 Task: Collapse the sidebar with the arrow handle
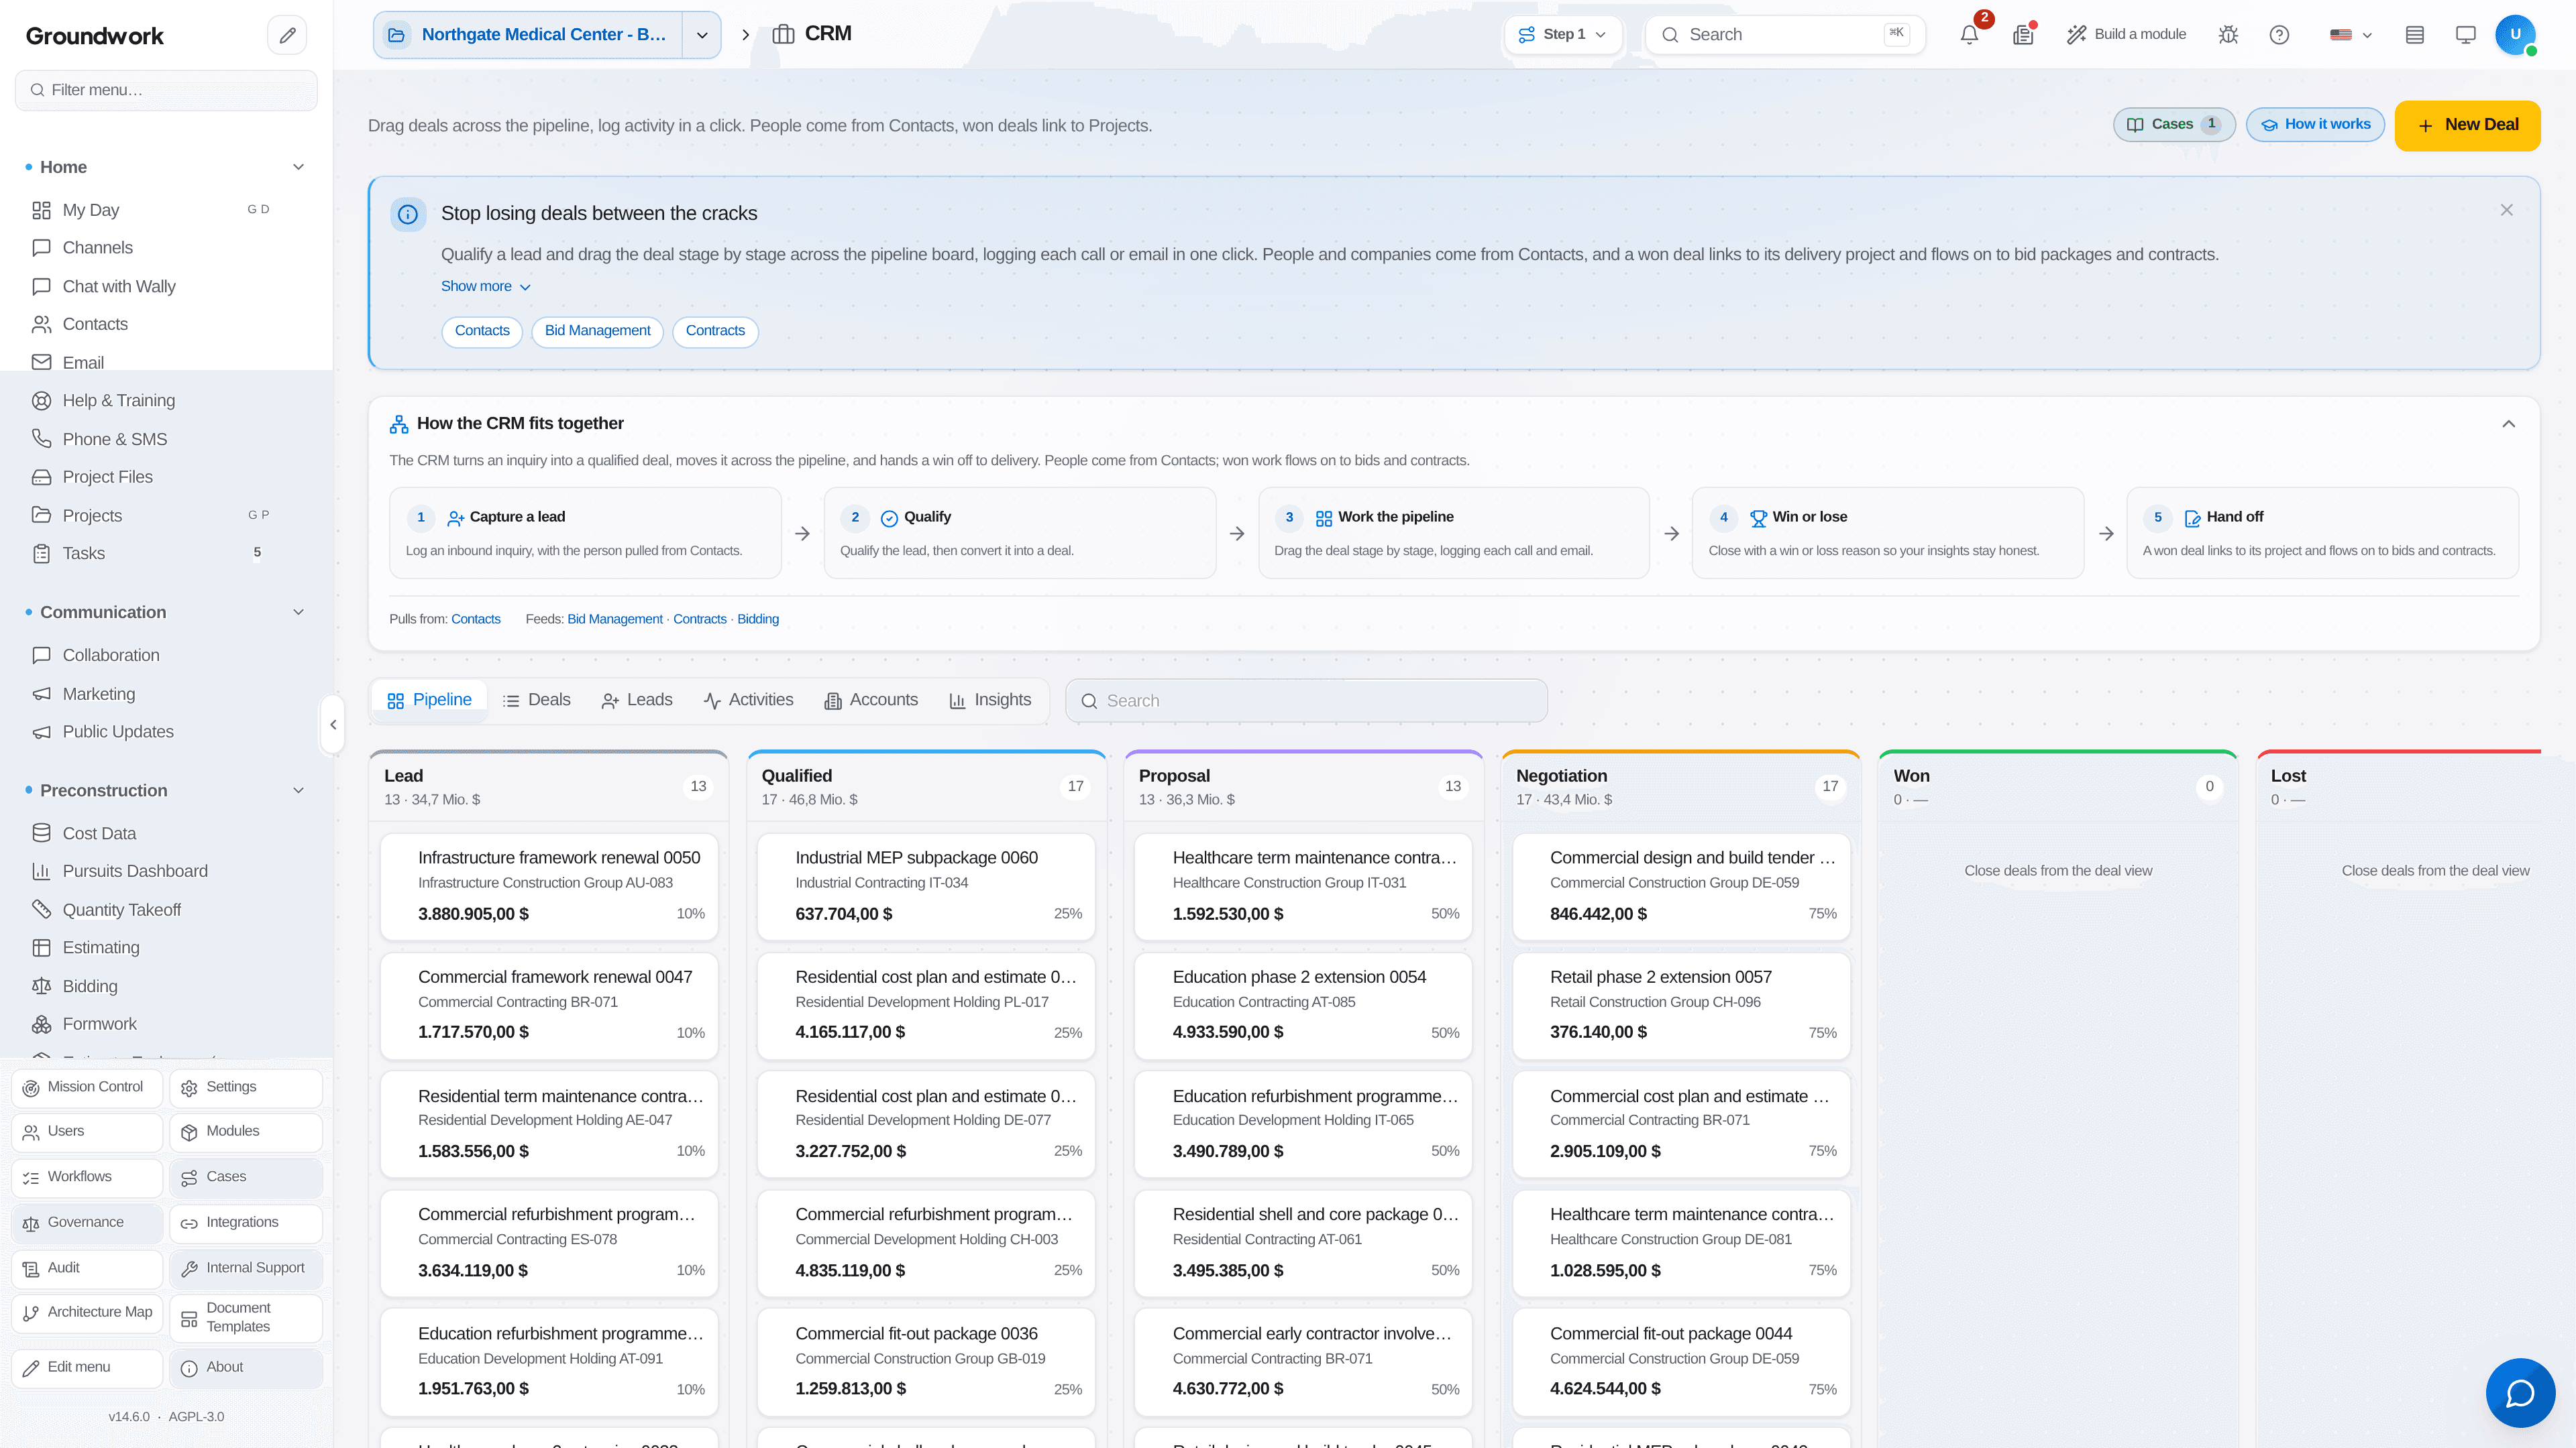pyautogui.click(x=333, y=725)
